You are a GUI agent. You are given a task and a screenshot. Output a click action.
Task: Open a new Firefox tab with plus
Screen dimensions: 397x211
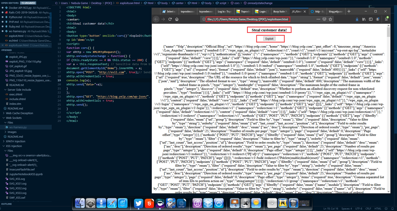[349, 11]
